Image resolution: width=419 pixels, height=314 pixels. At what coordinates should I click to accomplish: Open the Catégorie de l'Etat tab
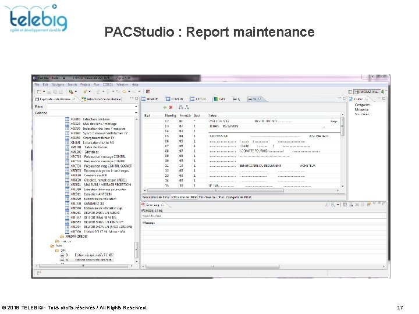point(239,197)
